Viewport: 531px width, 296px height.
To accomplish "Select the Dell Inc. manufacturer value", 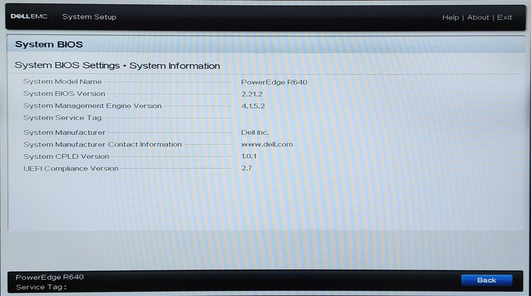I will (255, 132).
